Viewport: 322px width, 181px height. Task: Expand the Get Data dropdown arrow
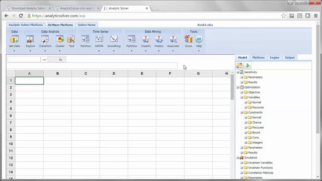click(14, 51)
